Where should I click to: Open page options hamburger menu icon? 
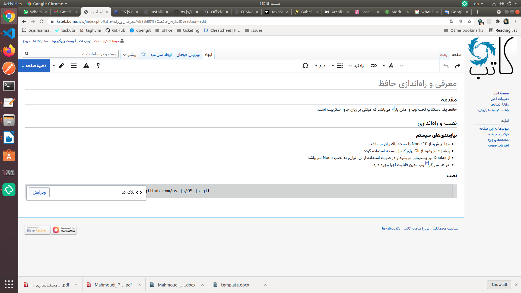click(74, 66)
